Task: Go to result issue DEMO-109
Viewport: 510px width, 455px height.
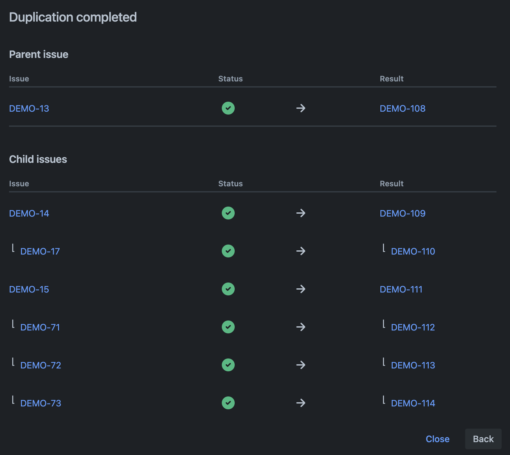Action: (402, 214)
